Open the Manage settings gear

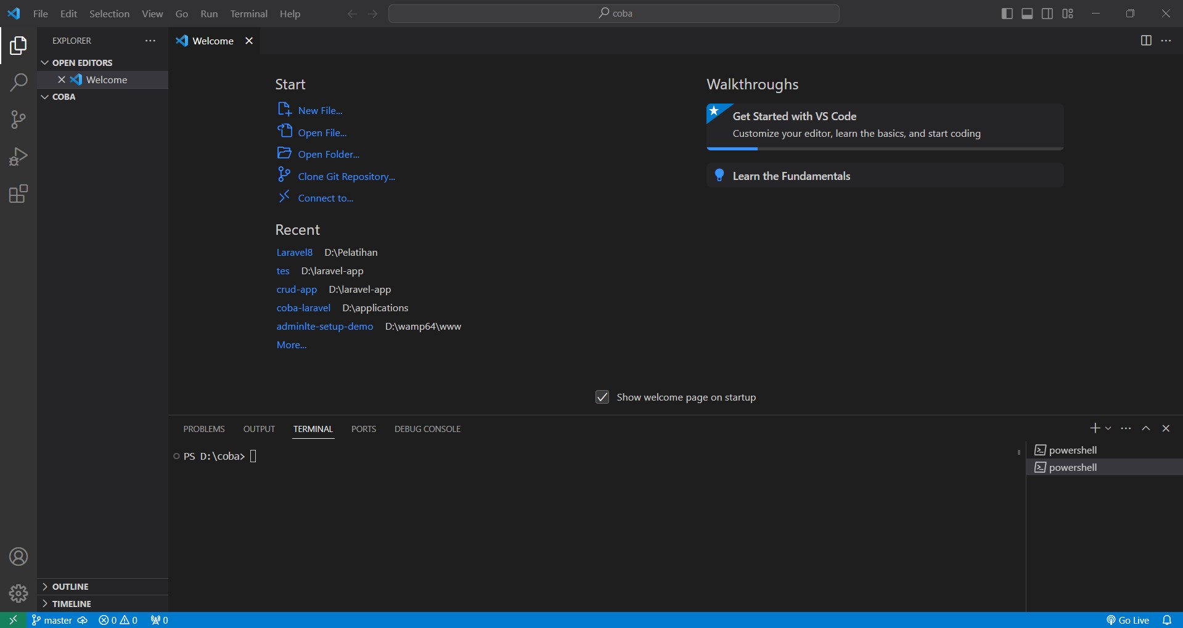pyautogui.click(x=18, y=593)
